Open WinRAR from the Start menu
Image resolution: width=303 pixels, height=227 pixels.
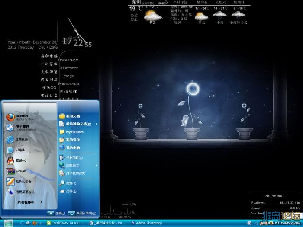pos(16,171)
